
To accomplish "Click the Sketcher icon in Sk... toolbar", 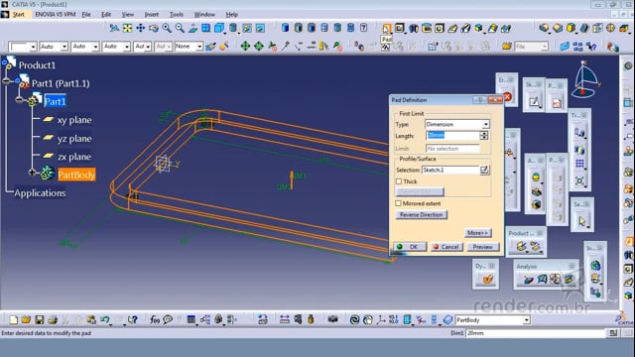I will [x=534, y=101].
